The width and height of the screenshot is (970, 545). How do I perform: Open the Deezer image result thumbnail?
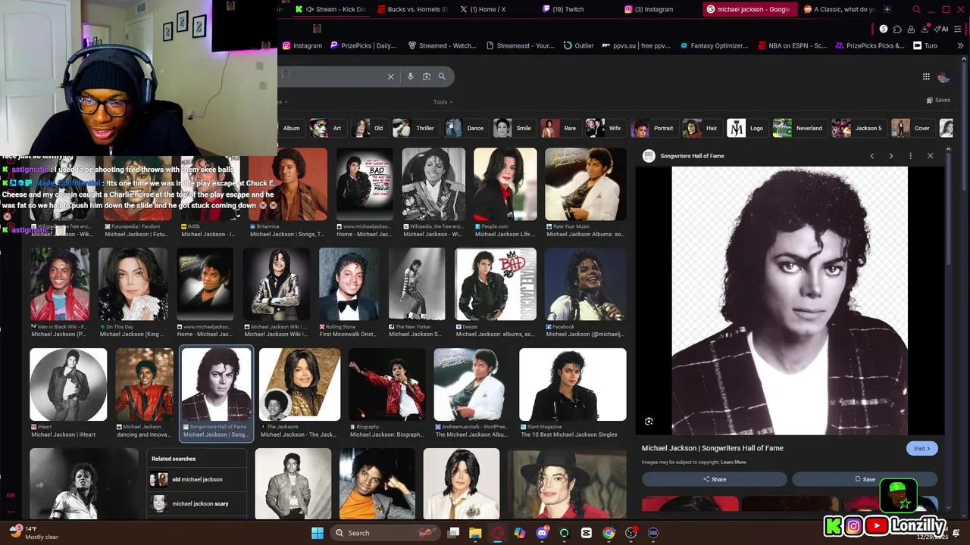[496, 285]
